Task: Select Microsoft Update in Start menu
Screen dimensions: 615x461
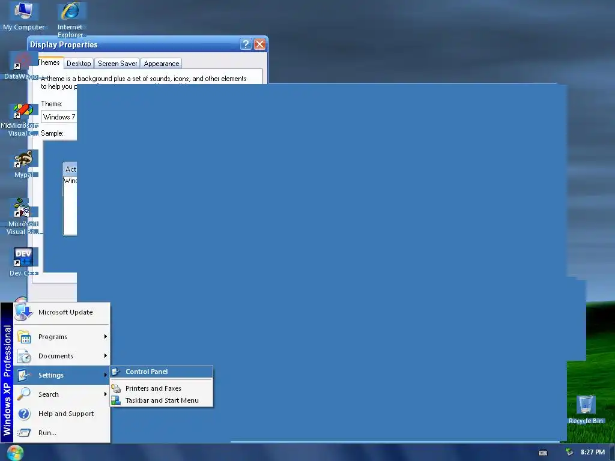Action: [62, 312]
